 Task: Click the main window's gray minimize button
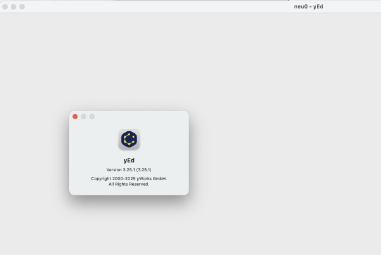click(13, 6)
